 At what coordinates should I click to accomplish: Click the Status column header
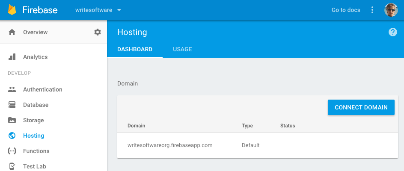(x=288, y=126)
